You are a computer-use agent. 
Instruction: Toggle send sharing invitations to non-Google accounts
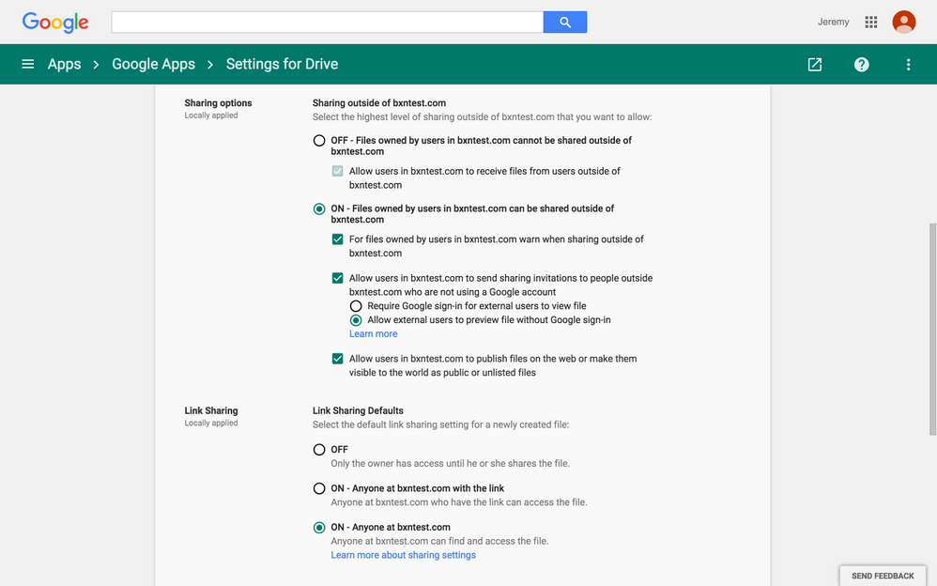click(338, 278)
